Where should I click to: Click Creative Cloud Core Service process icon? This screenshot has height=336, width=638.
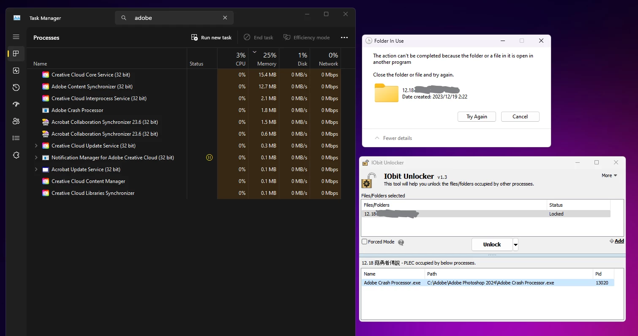[x=46, y=75]
